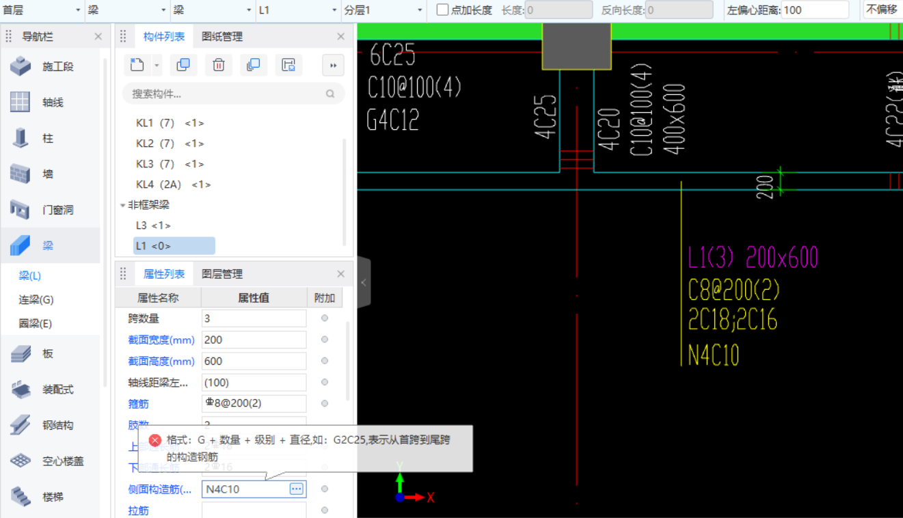
Task: Select 梁 category in navigation
Action: [x=50, y=245]
